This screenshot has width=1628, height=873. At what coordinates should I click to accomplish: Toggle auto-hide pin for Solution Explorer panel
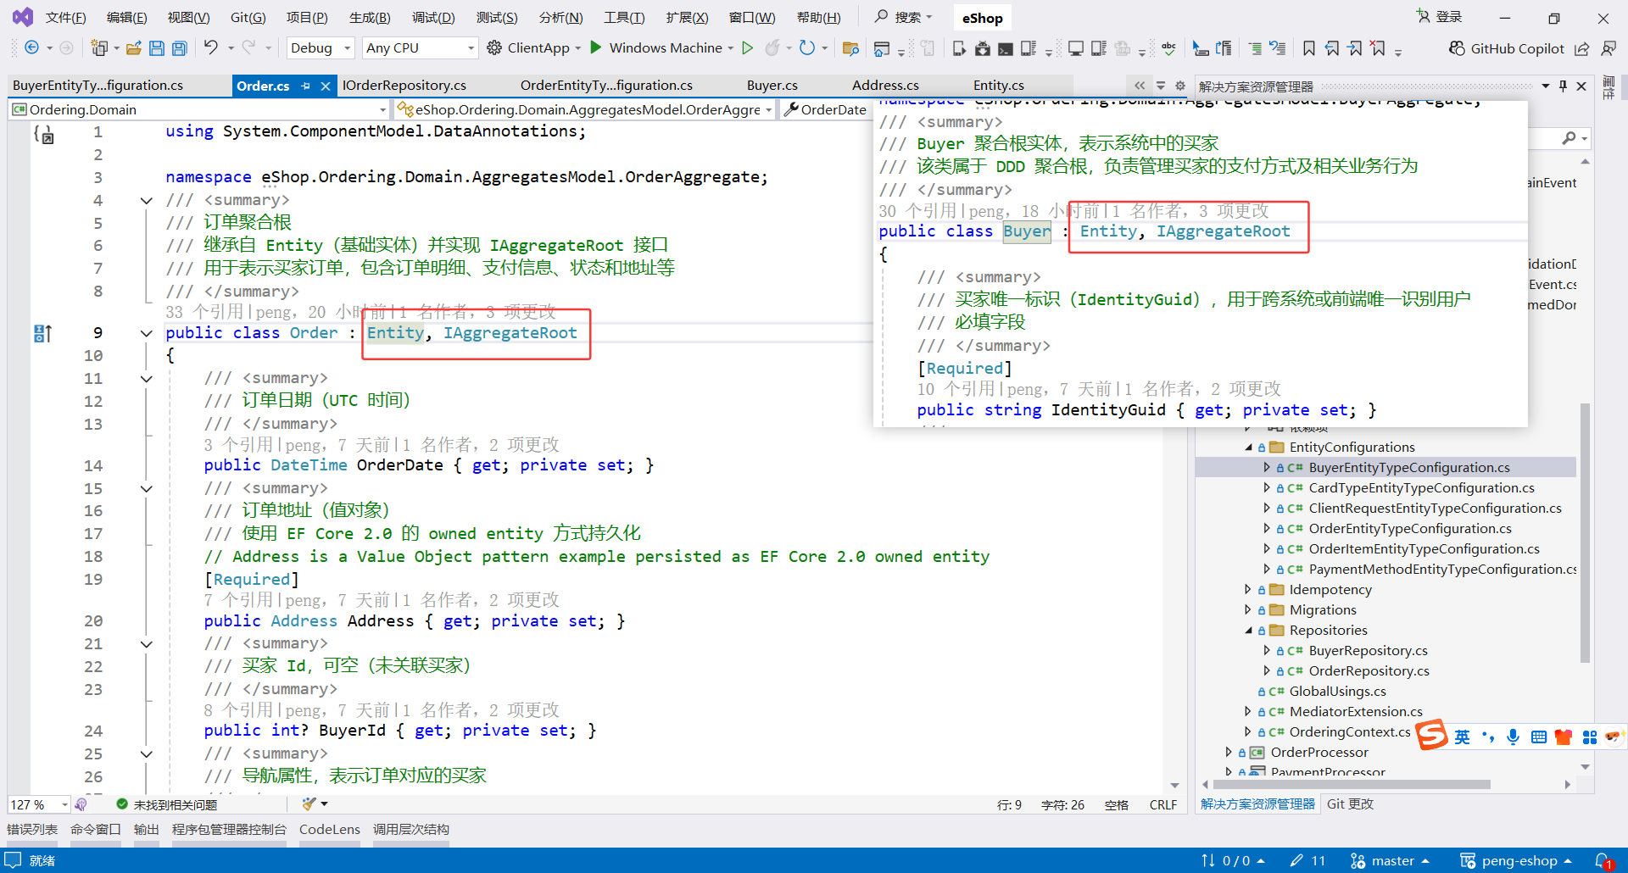(x=1564, y=86)
